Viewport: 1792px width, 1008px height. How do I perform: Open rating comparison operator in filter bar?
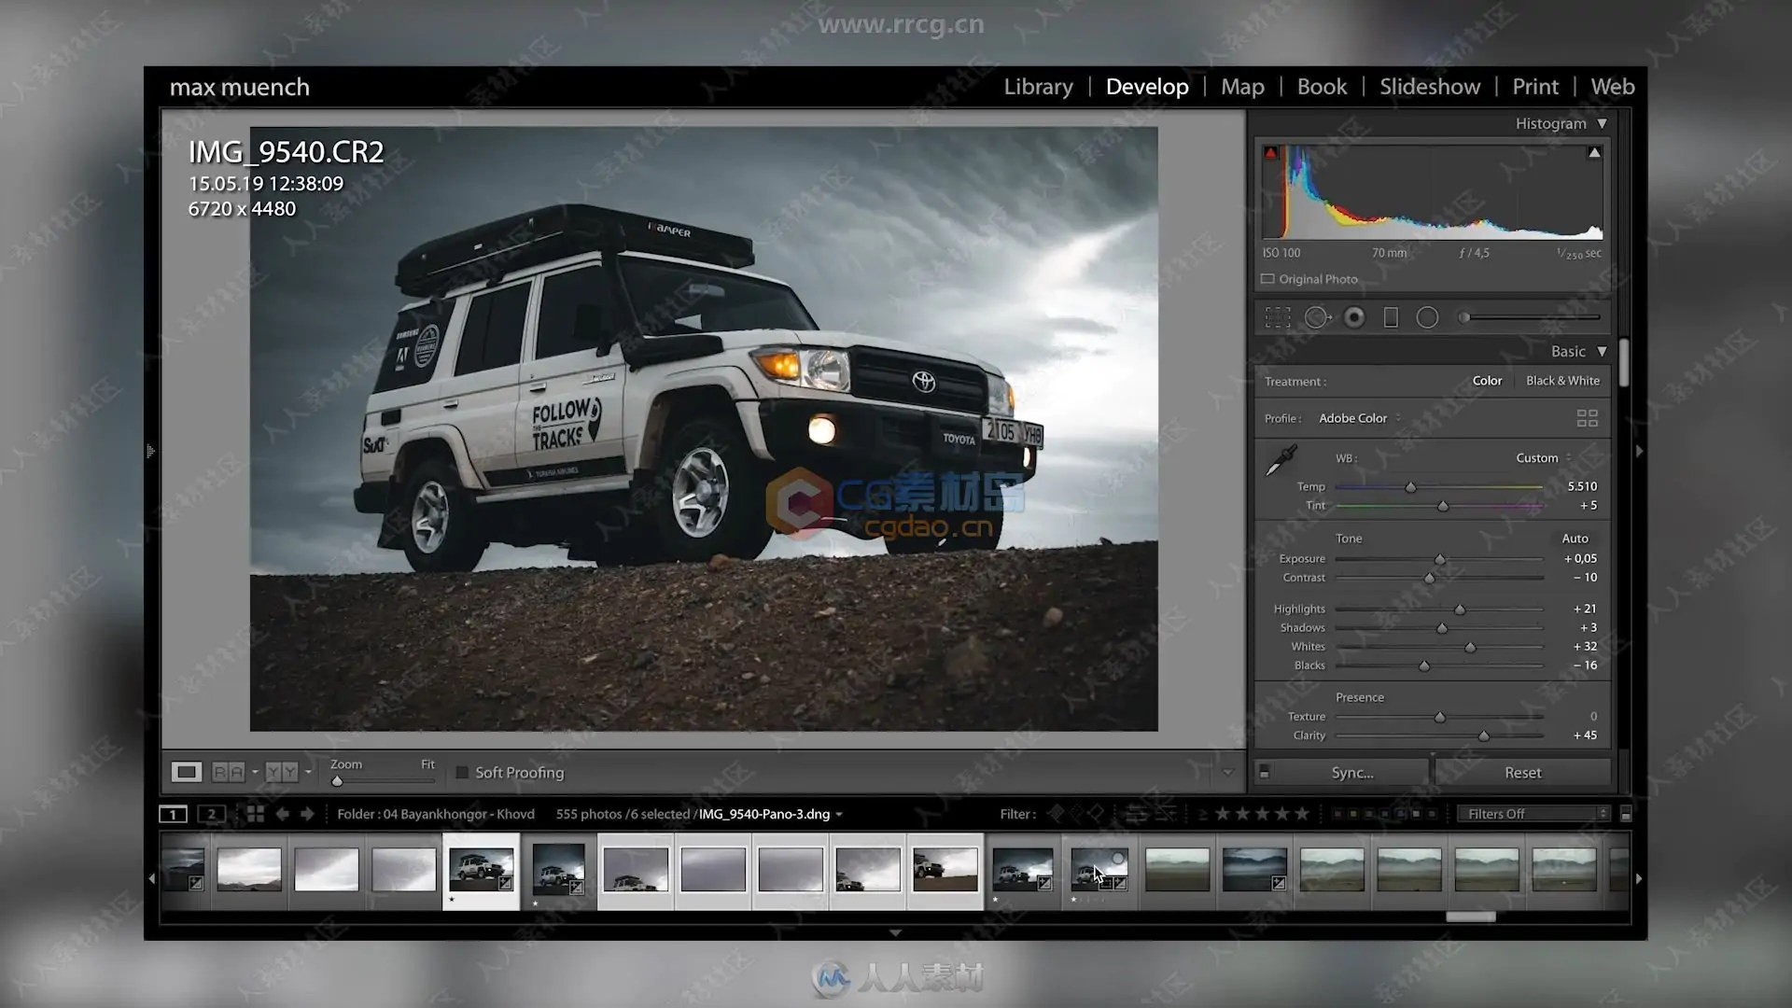pos(1202,814)
